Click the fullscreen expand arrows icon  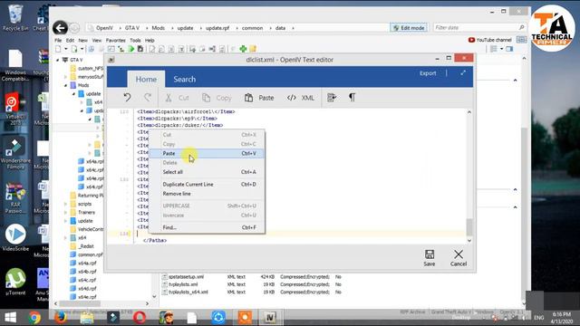point(463,73)
